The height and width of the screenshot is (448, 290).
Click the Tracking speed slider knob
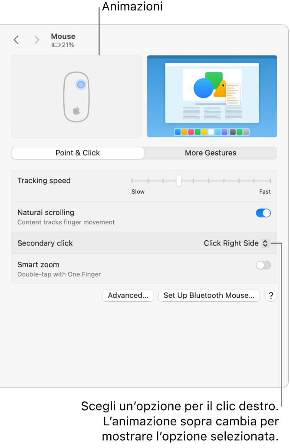pos(178,181)
